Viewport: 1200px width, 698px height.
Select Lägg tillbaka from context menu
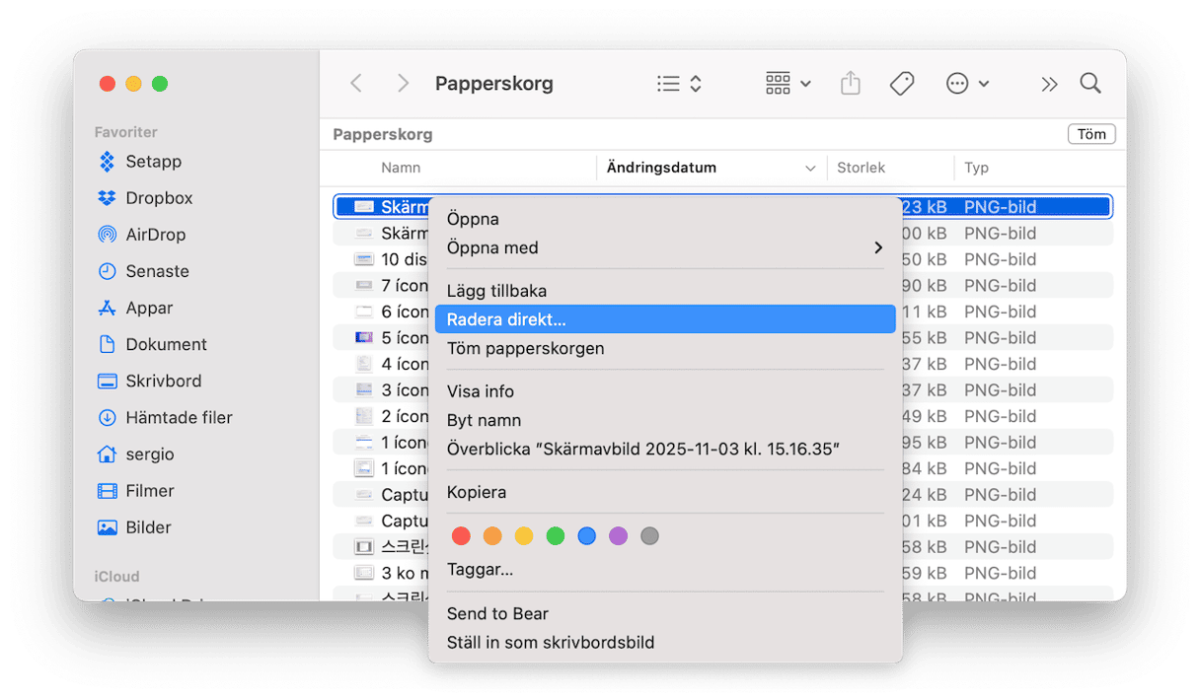(496, 291)
